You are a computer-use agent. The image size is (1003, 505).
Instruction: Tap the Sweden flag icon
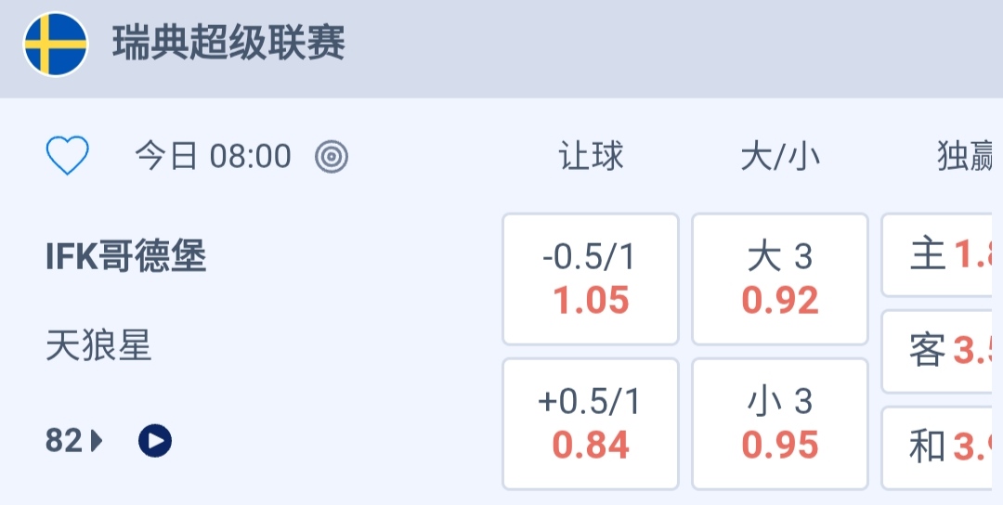click(56, 45)
